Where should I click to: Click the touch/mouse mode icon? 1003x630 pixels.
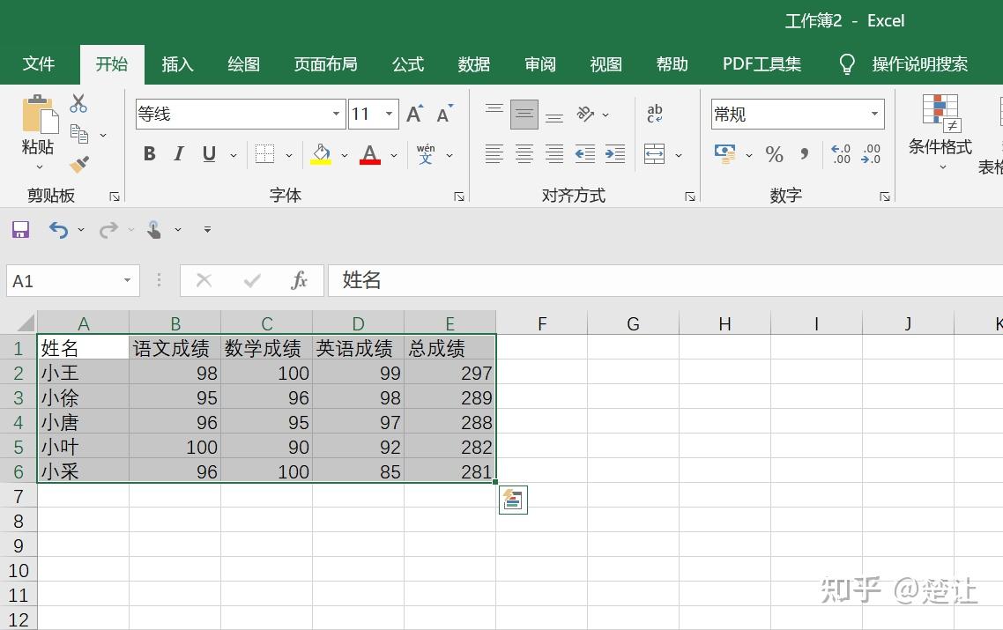pos(154,229)
